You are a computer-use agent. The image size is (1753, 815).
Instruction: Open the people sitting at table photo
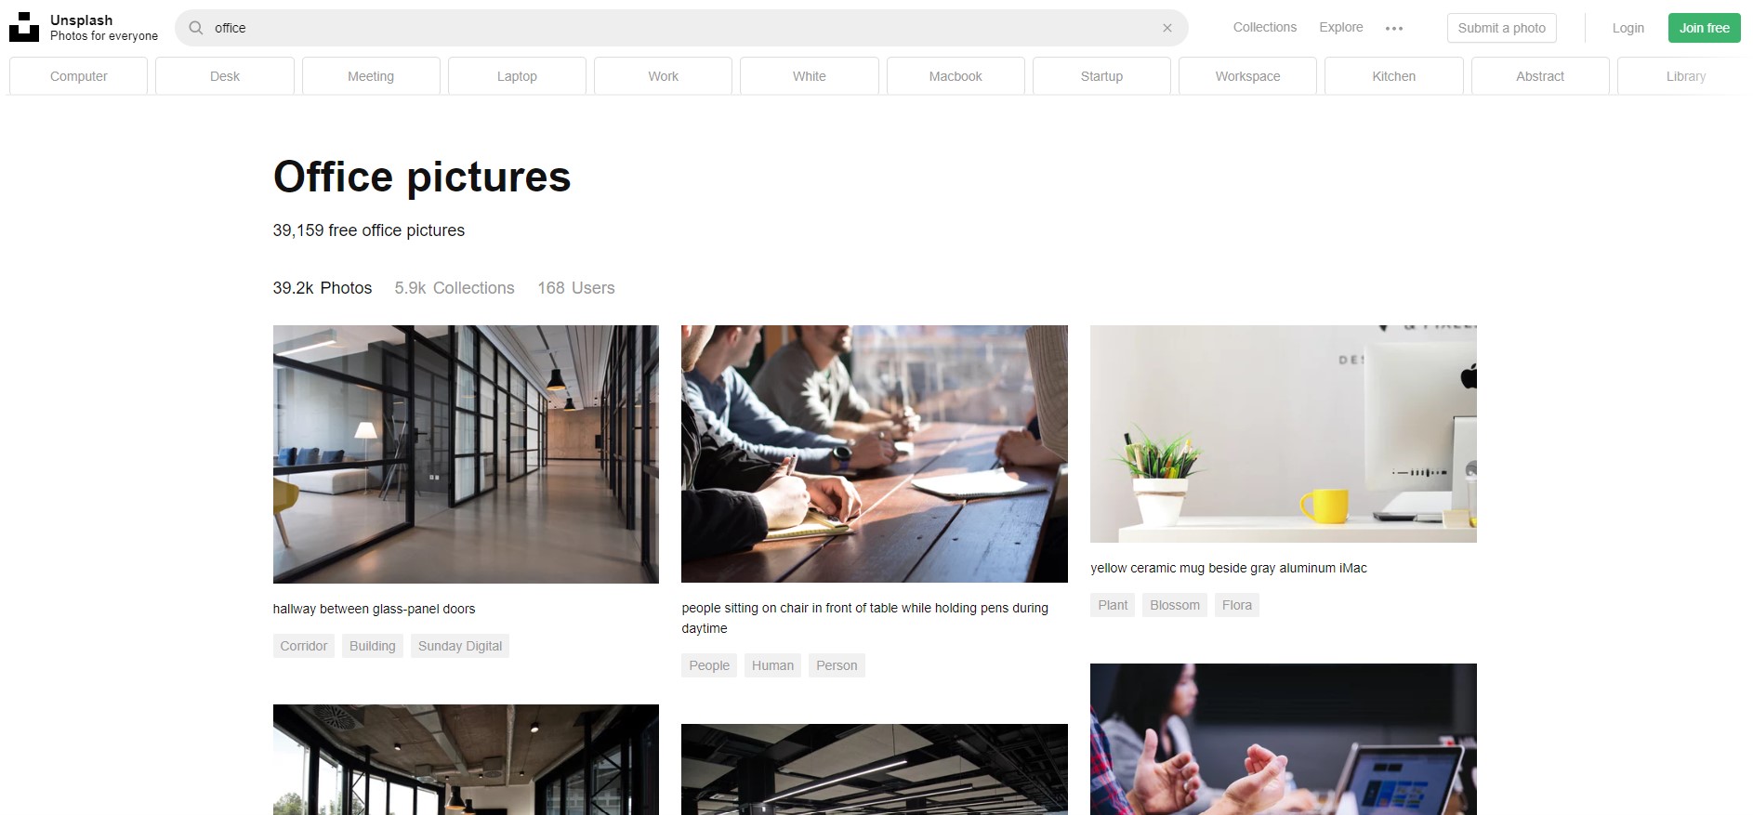coord(875,454)
